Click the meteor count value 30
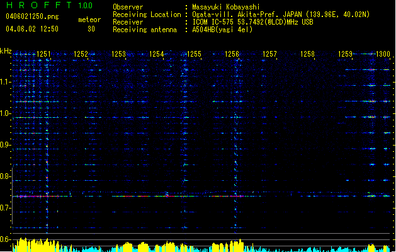 point(91,29)
